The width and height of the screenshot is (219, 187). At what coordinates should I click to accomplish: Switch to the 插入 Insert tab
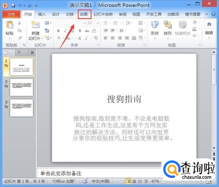42,14
